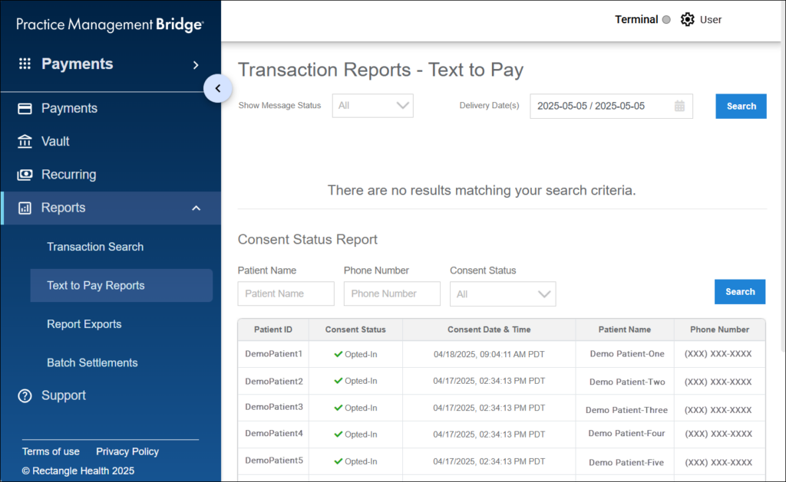This screenshot has height=482, width=786.
Task: Open the Delivery Date calendar icon
Action: 679,106
